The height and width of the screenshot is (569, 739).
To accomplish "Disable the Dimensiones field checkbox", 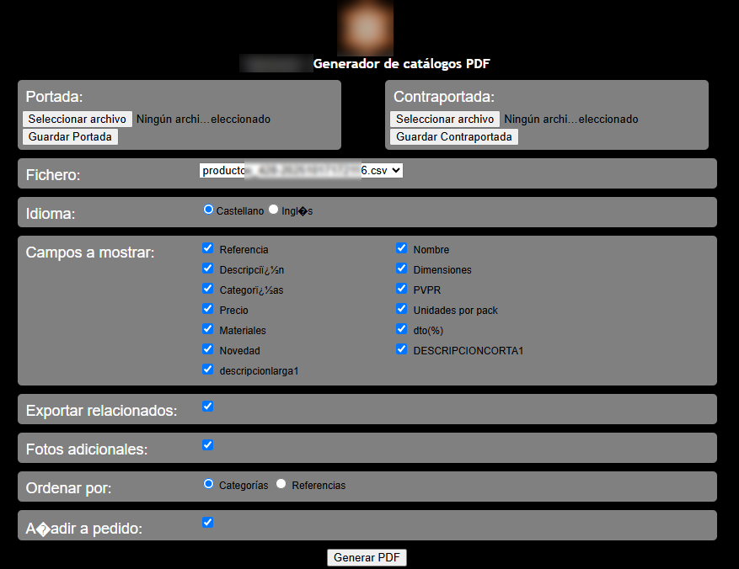I will pyautogui.click(x=402, y=269).
